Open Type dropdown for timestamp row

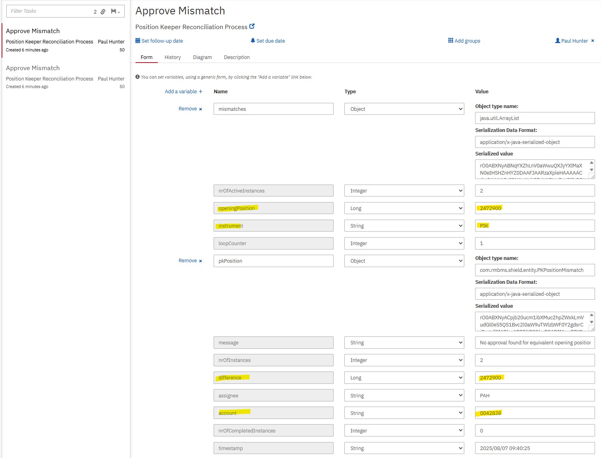(404, 448)
